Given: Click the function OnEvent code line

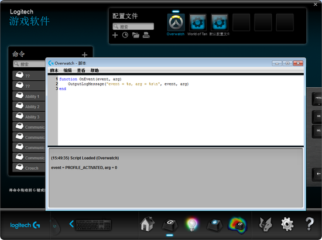Looking at the screenshot, I should (90, 79).
